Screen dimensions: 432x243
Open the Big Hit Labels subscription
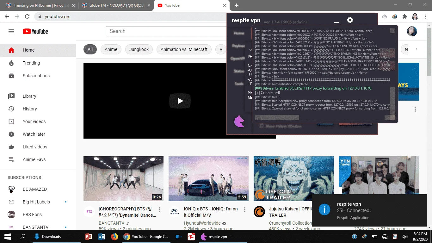pyautogui.click(x=38, y=202)
